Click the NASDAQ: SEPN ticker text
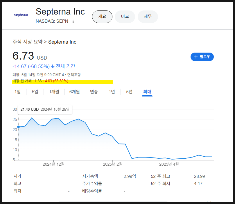 tap(52, 21)
